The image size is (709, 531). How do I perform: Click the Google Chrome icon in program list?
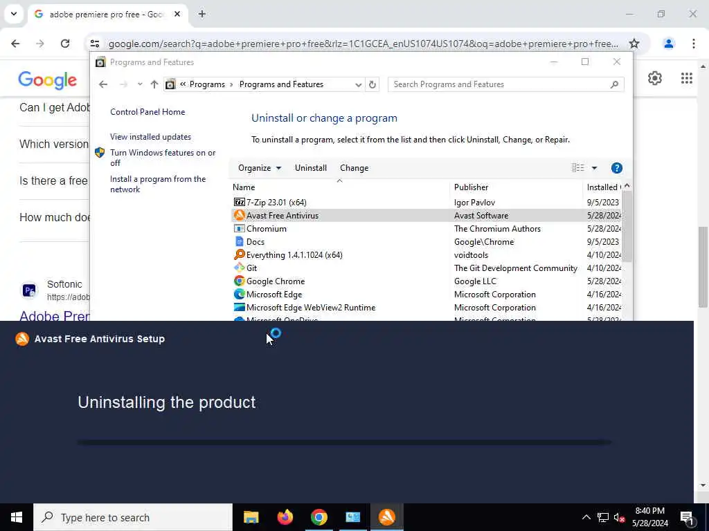(x=239, y=281)
